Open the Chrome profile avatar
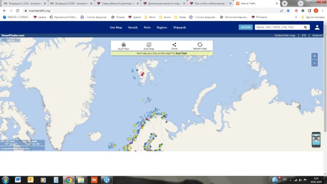Screen dimensions: 327x184 316,11
